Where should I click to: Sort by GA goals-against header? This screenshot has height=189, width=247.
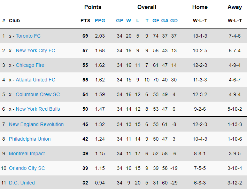(165, 21)
